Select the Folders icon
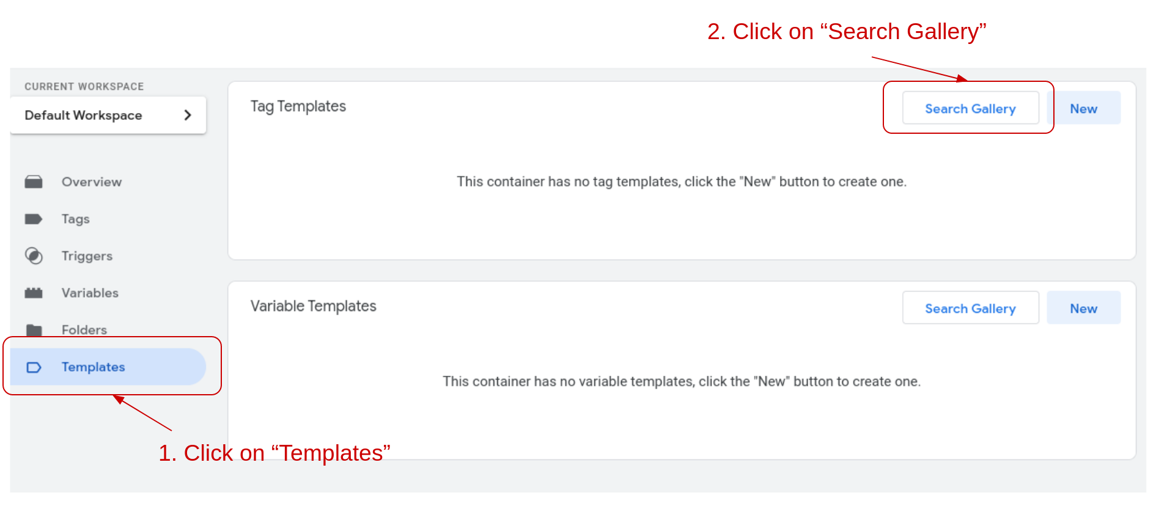Viewport: 1156px width, 509px height. tap(34, 330)
